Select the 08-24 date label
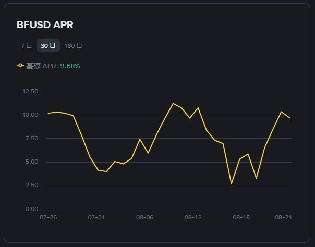This screenshot has height=247, width=315. (x=283, y=217)
